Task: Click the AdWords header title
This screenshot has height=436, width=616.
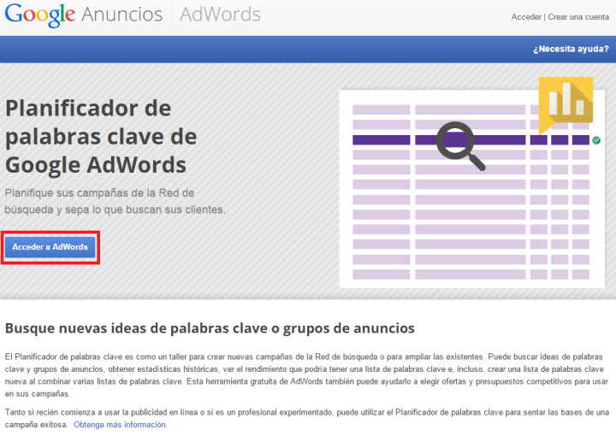Action: tap(220, 15)
